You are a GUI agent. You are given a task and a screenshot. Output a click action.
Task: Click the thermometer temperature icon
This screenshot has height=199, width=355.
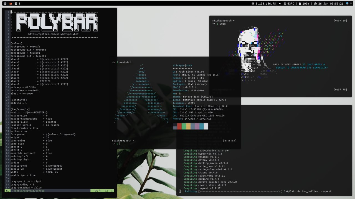pos(285,4)
